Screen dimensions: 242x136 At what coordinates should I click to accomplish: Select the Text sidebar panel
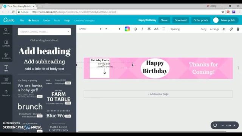(x=6, y=68)
